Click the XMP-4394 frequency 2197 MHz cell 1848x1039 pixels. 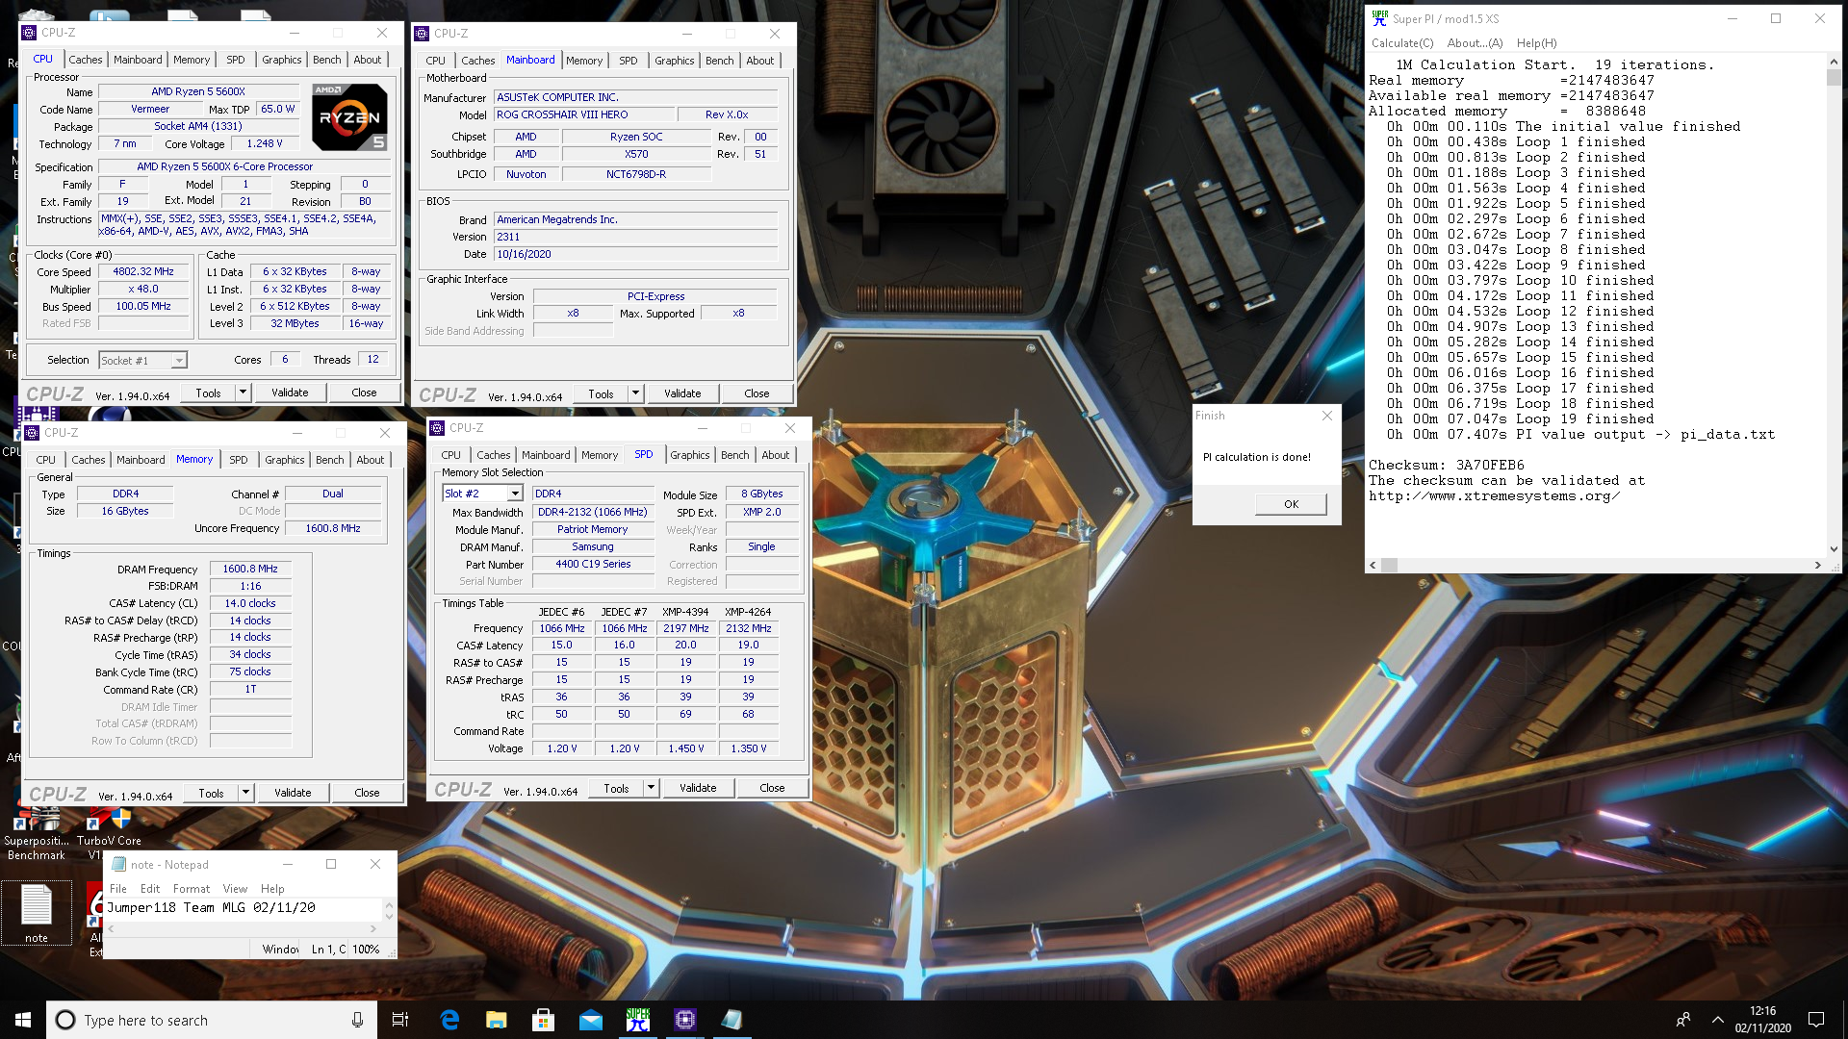tap(685, 628)
